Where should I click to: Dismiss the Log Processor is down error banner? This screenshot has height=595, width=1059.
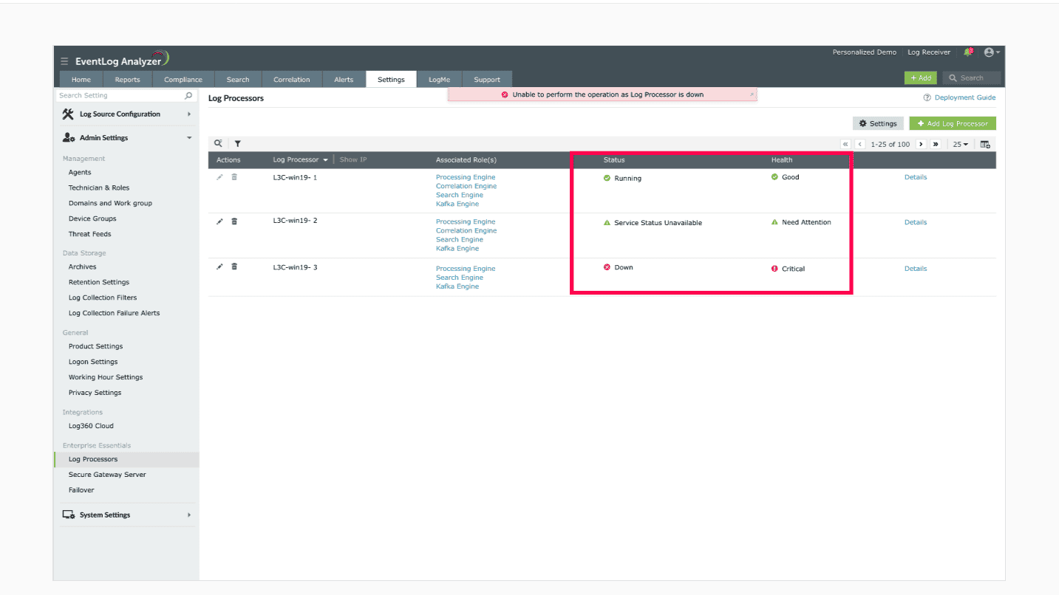752,94
